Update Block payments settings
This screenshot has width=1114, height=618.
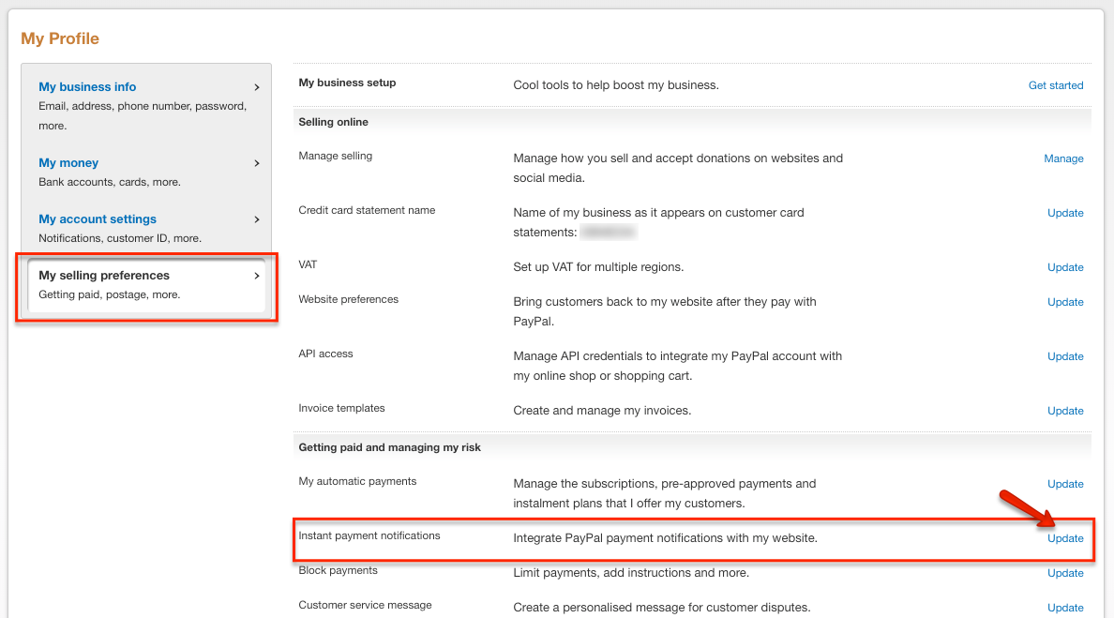click(x=1065, y=573)
